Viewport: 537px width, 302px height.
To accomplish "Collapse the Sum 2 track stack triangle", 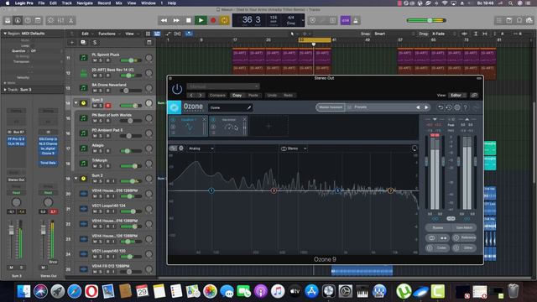I will click(76, 179).
